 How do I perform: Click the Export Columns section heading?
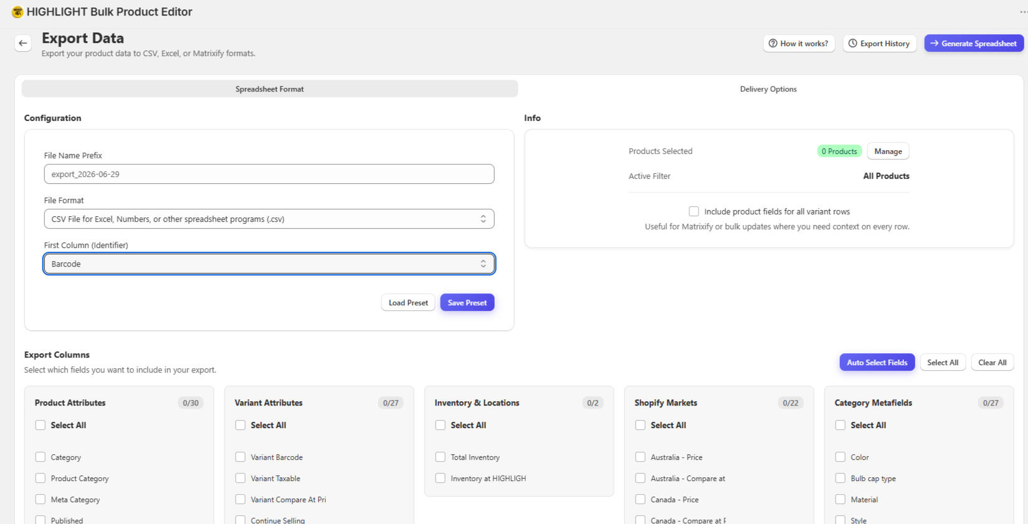tap(57, 355)
